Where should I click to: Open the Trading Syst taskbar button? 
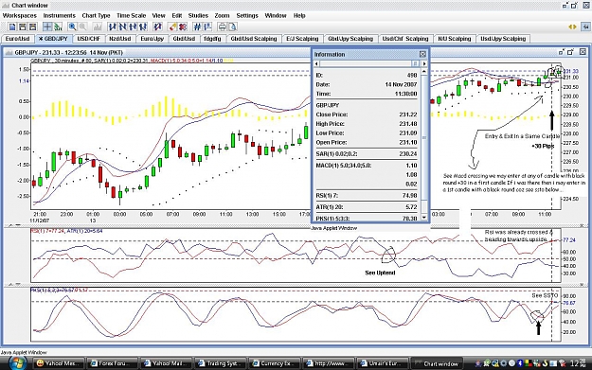[x=221, y=363]
